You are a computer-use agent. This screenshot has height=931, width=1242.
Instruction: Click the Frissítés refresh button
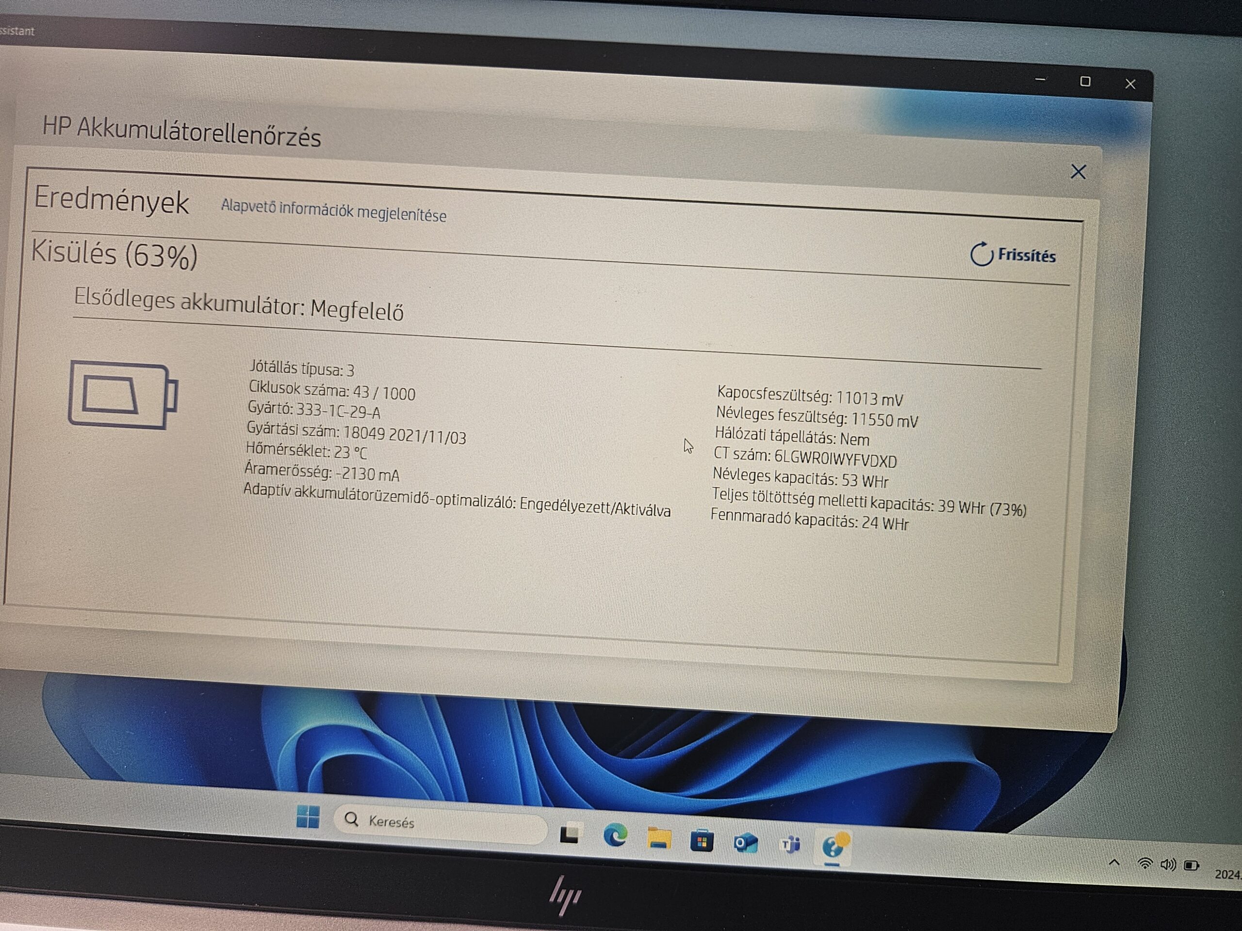[x=1013, y=255]
